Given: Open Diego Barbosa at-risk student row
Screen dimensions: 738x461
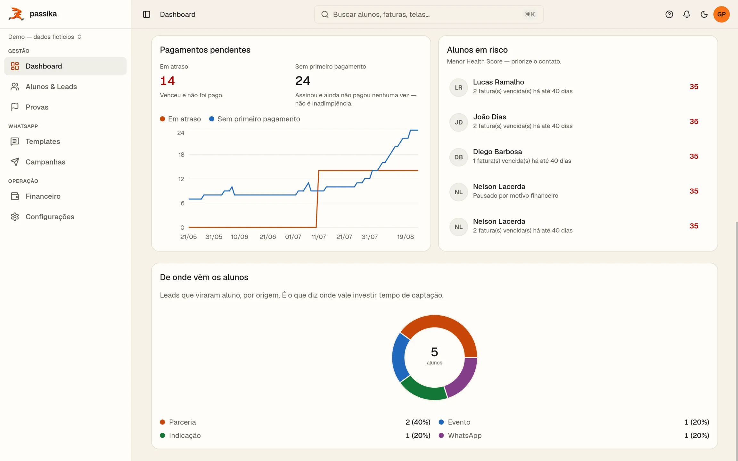Looking at the screenshot, I should 578,157.
